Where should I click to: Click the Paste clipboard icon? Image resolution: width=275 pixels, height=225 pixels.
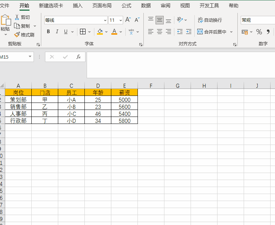click(x=6, y=20)
